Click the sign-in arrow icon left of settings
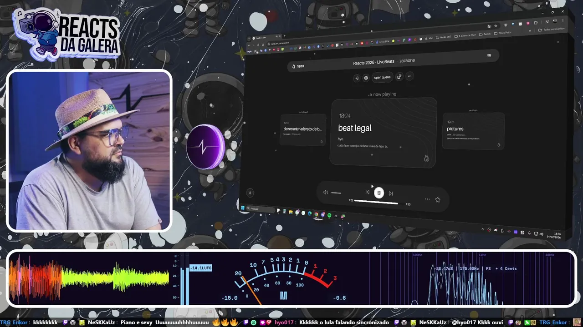 click(x=357, y=78)
